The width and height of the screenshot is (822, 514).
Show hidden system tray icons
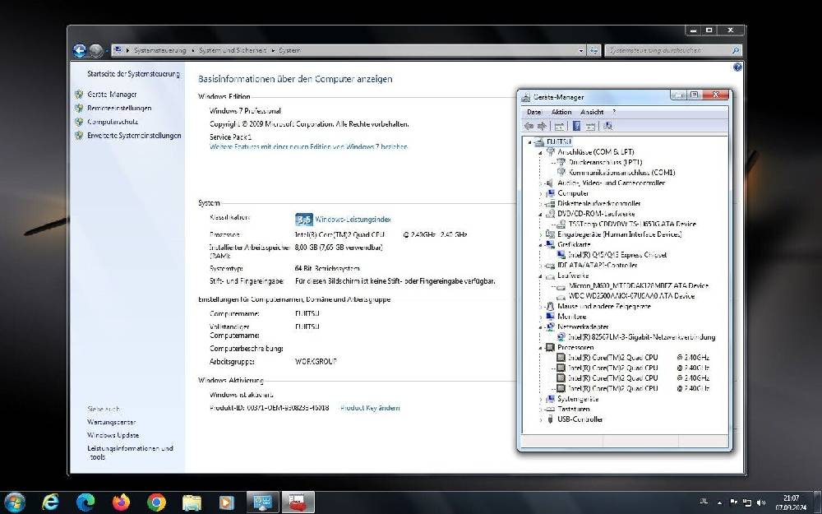719,502
